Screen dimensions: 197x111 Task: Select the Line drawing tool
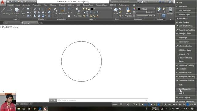click(x=3, y=11)
